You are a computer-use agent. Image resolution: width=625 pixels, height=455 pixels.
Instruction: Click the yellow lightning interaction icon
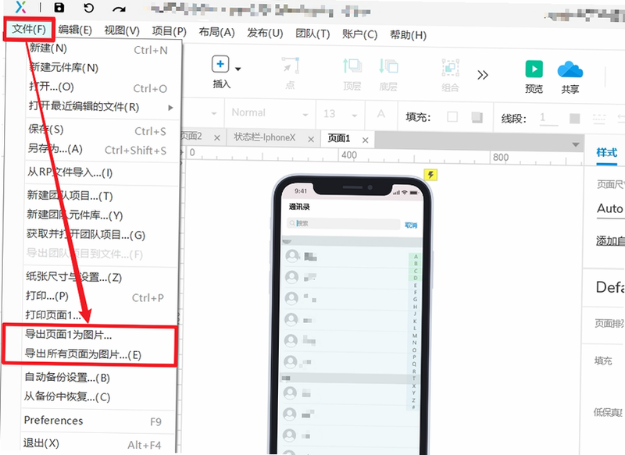[430, 174]
